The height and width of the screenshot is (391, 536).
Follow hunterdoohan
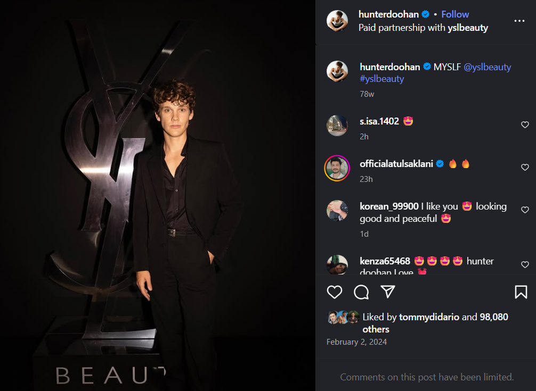tap(455, 14)
